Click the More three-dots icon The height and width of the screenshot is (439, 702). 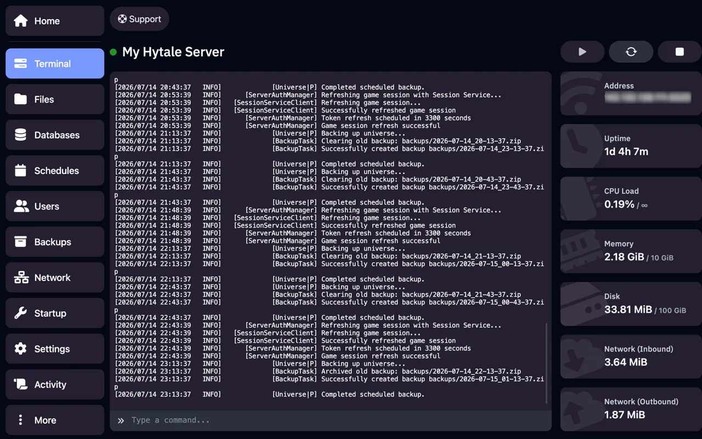click(21, 420)
